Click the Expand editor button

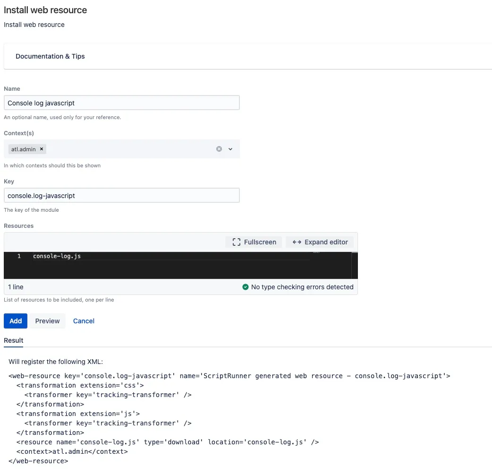(x=320, y=242)
